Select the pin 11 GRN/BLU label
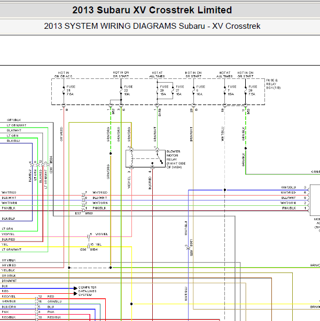 point(50,302)
